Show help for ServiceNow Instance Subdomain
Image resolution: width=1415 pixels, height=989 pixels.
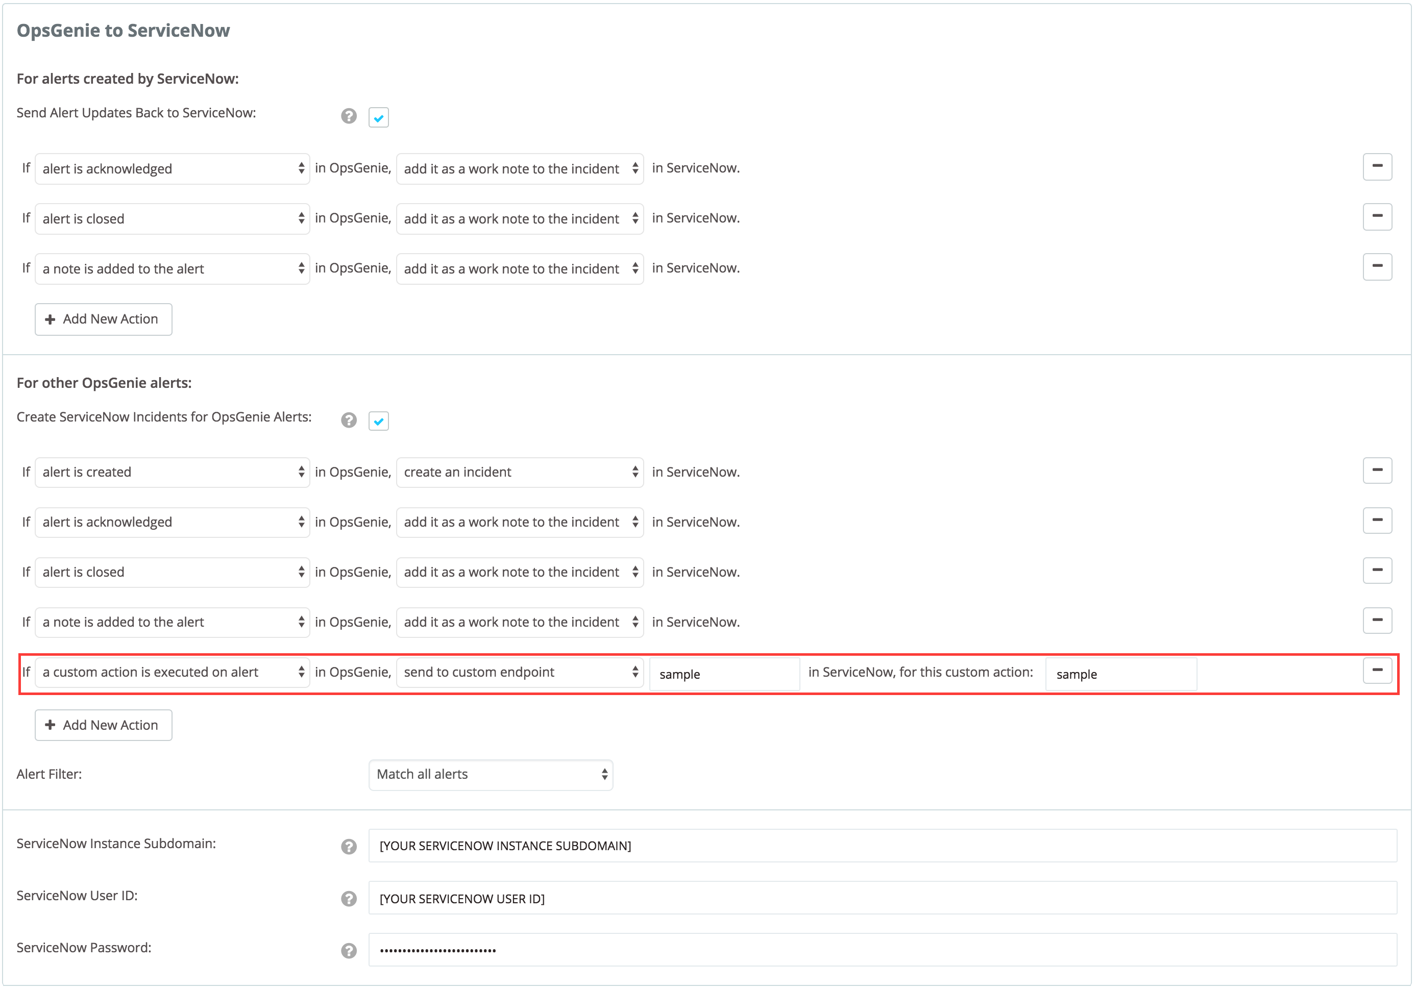coord(349,847)
